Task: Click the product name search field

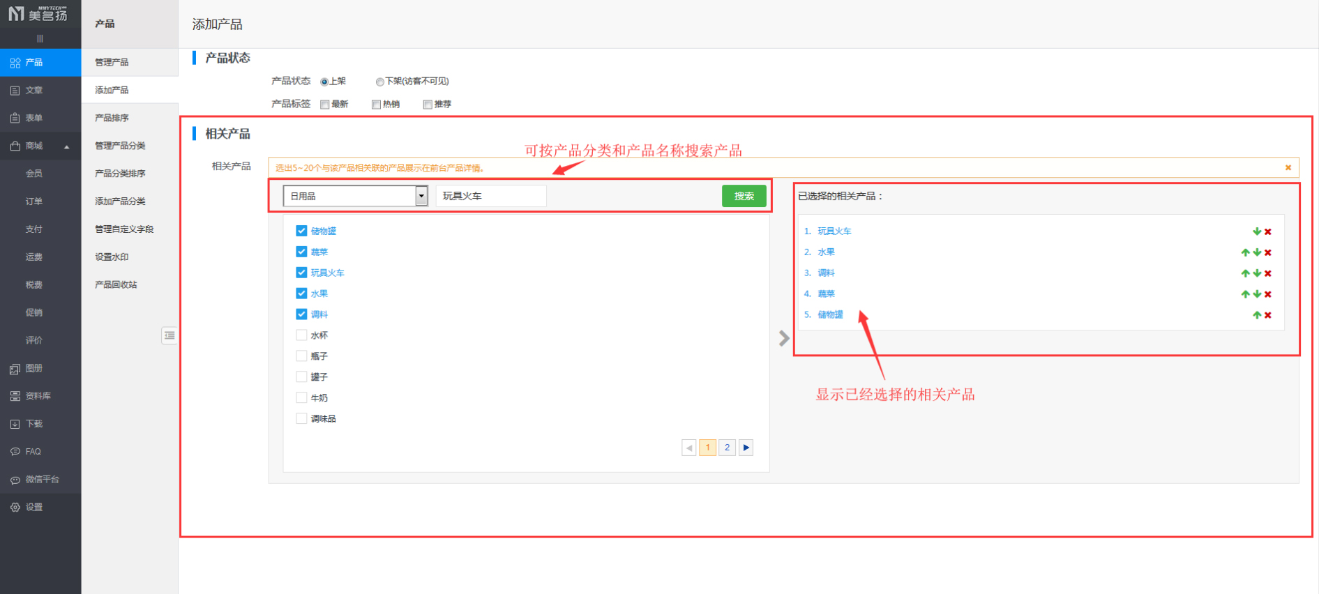Action: pos(491,196)
